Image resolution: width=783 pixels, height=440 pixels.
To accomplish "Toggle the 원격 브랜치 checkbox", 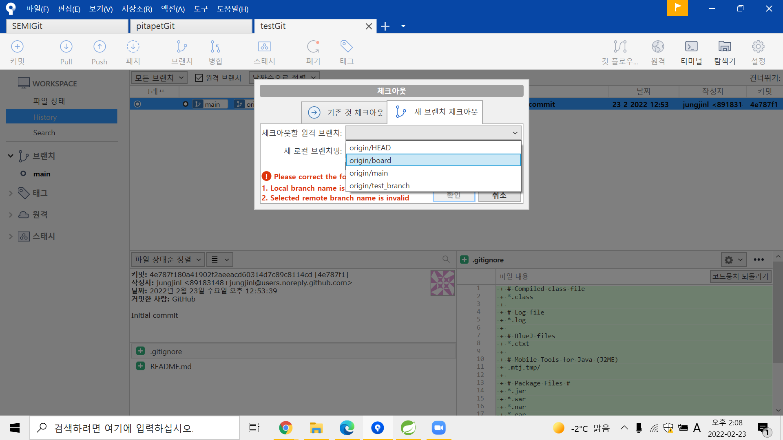I will pos(199,78).
